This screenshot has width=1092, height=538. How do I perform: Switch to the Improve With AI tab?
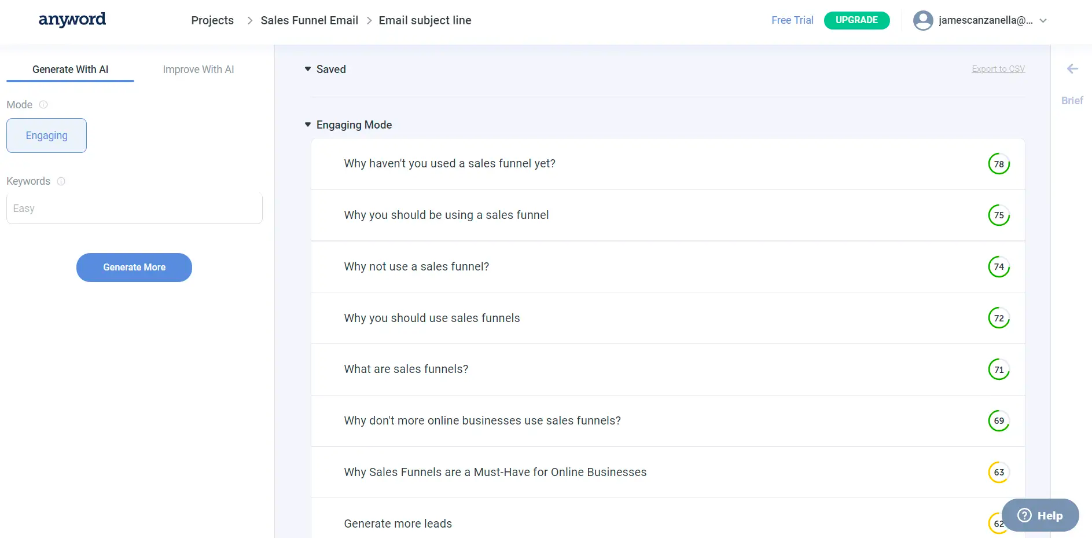tap(198, 69)
